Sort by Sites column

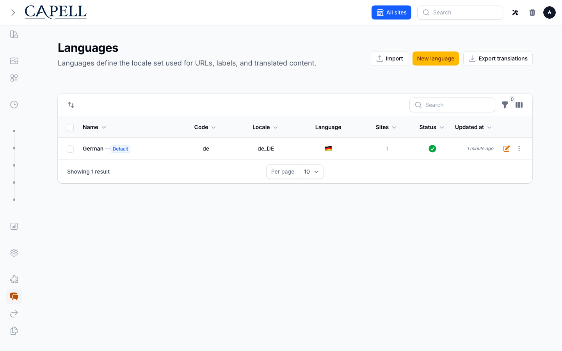click(x=386, y=127)
